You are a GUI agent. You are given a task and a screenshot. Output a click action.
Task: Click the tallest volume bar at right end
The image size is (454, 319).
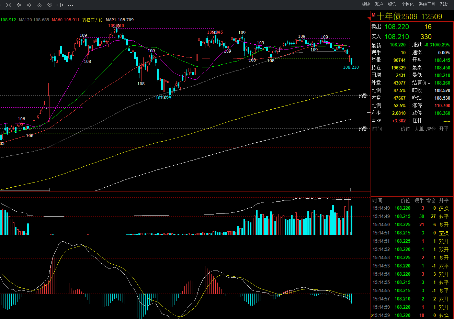point(349,216)
